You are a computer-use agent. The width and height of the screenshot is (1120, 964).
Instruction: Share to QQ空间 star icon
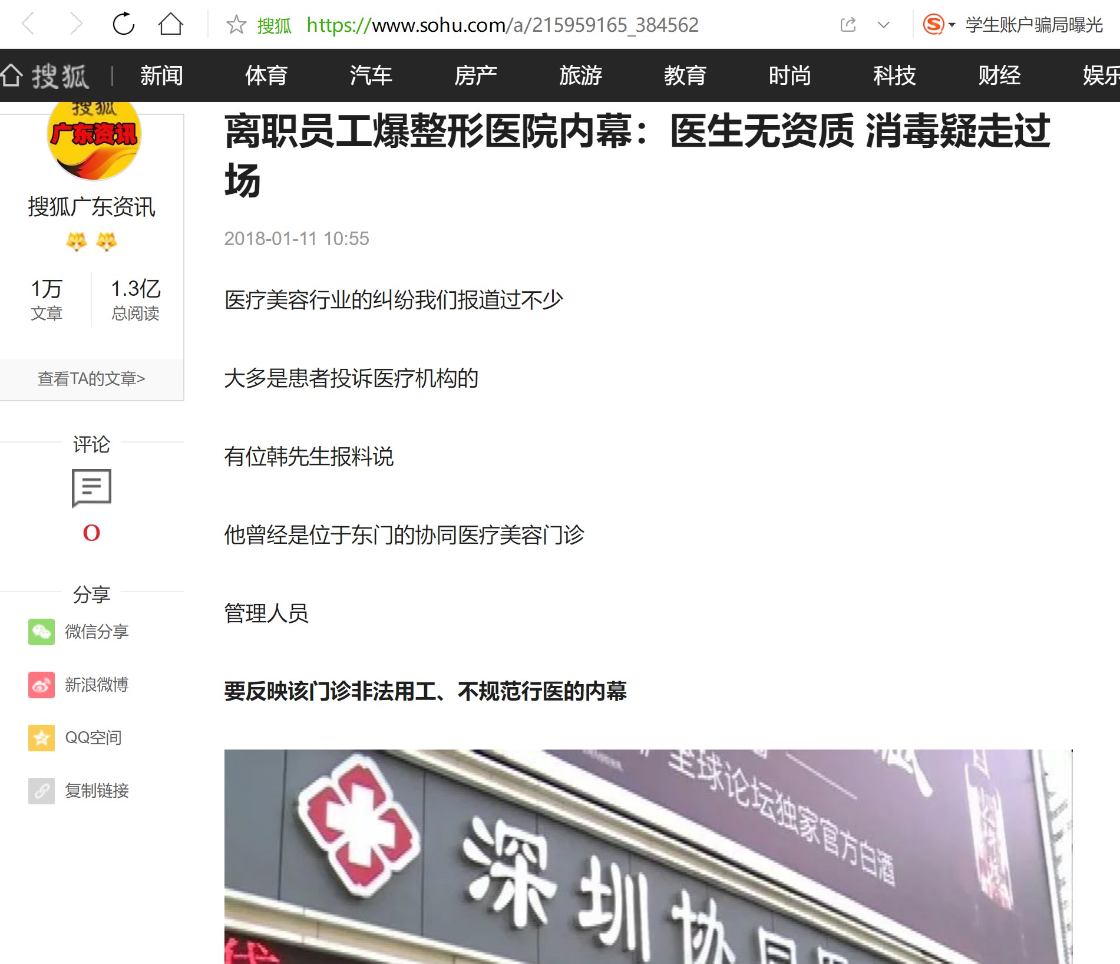click(41, 738)
